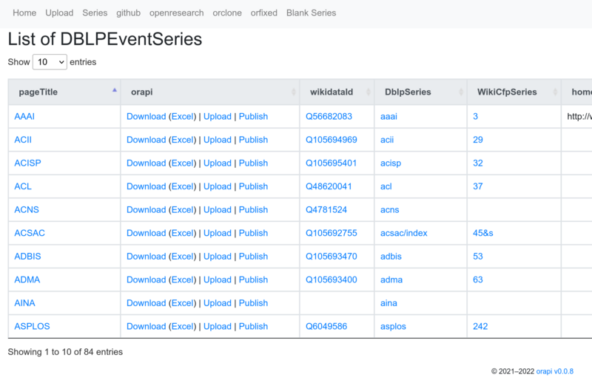This screenshot has height=386, width=592.
Task: Open the ACNS page title link
Action: coord(27,210)
